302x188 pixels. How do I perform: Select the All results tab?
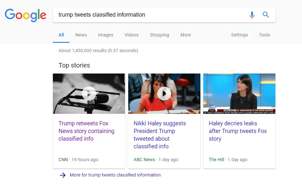(x=61, y=35)
